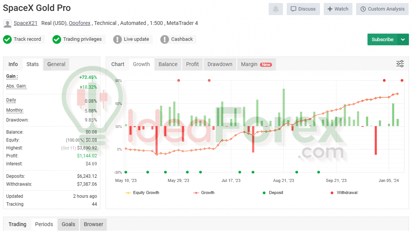Subscribe to SpaceX Gold Pro

pos(382,39)
